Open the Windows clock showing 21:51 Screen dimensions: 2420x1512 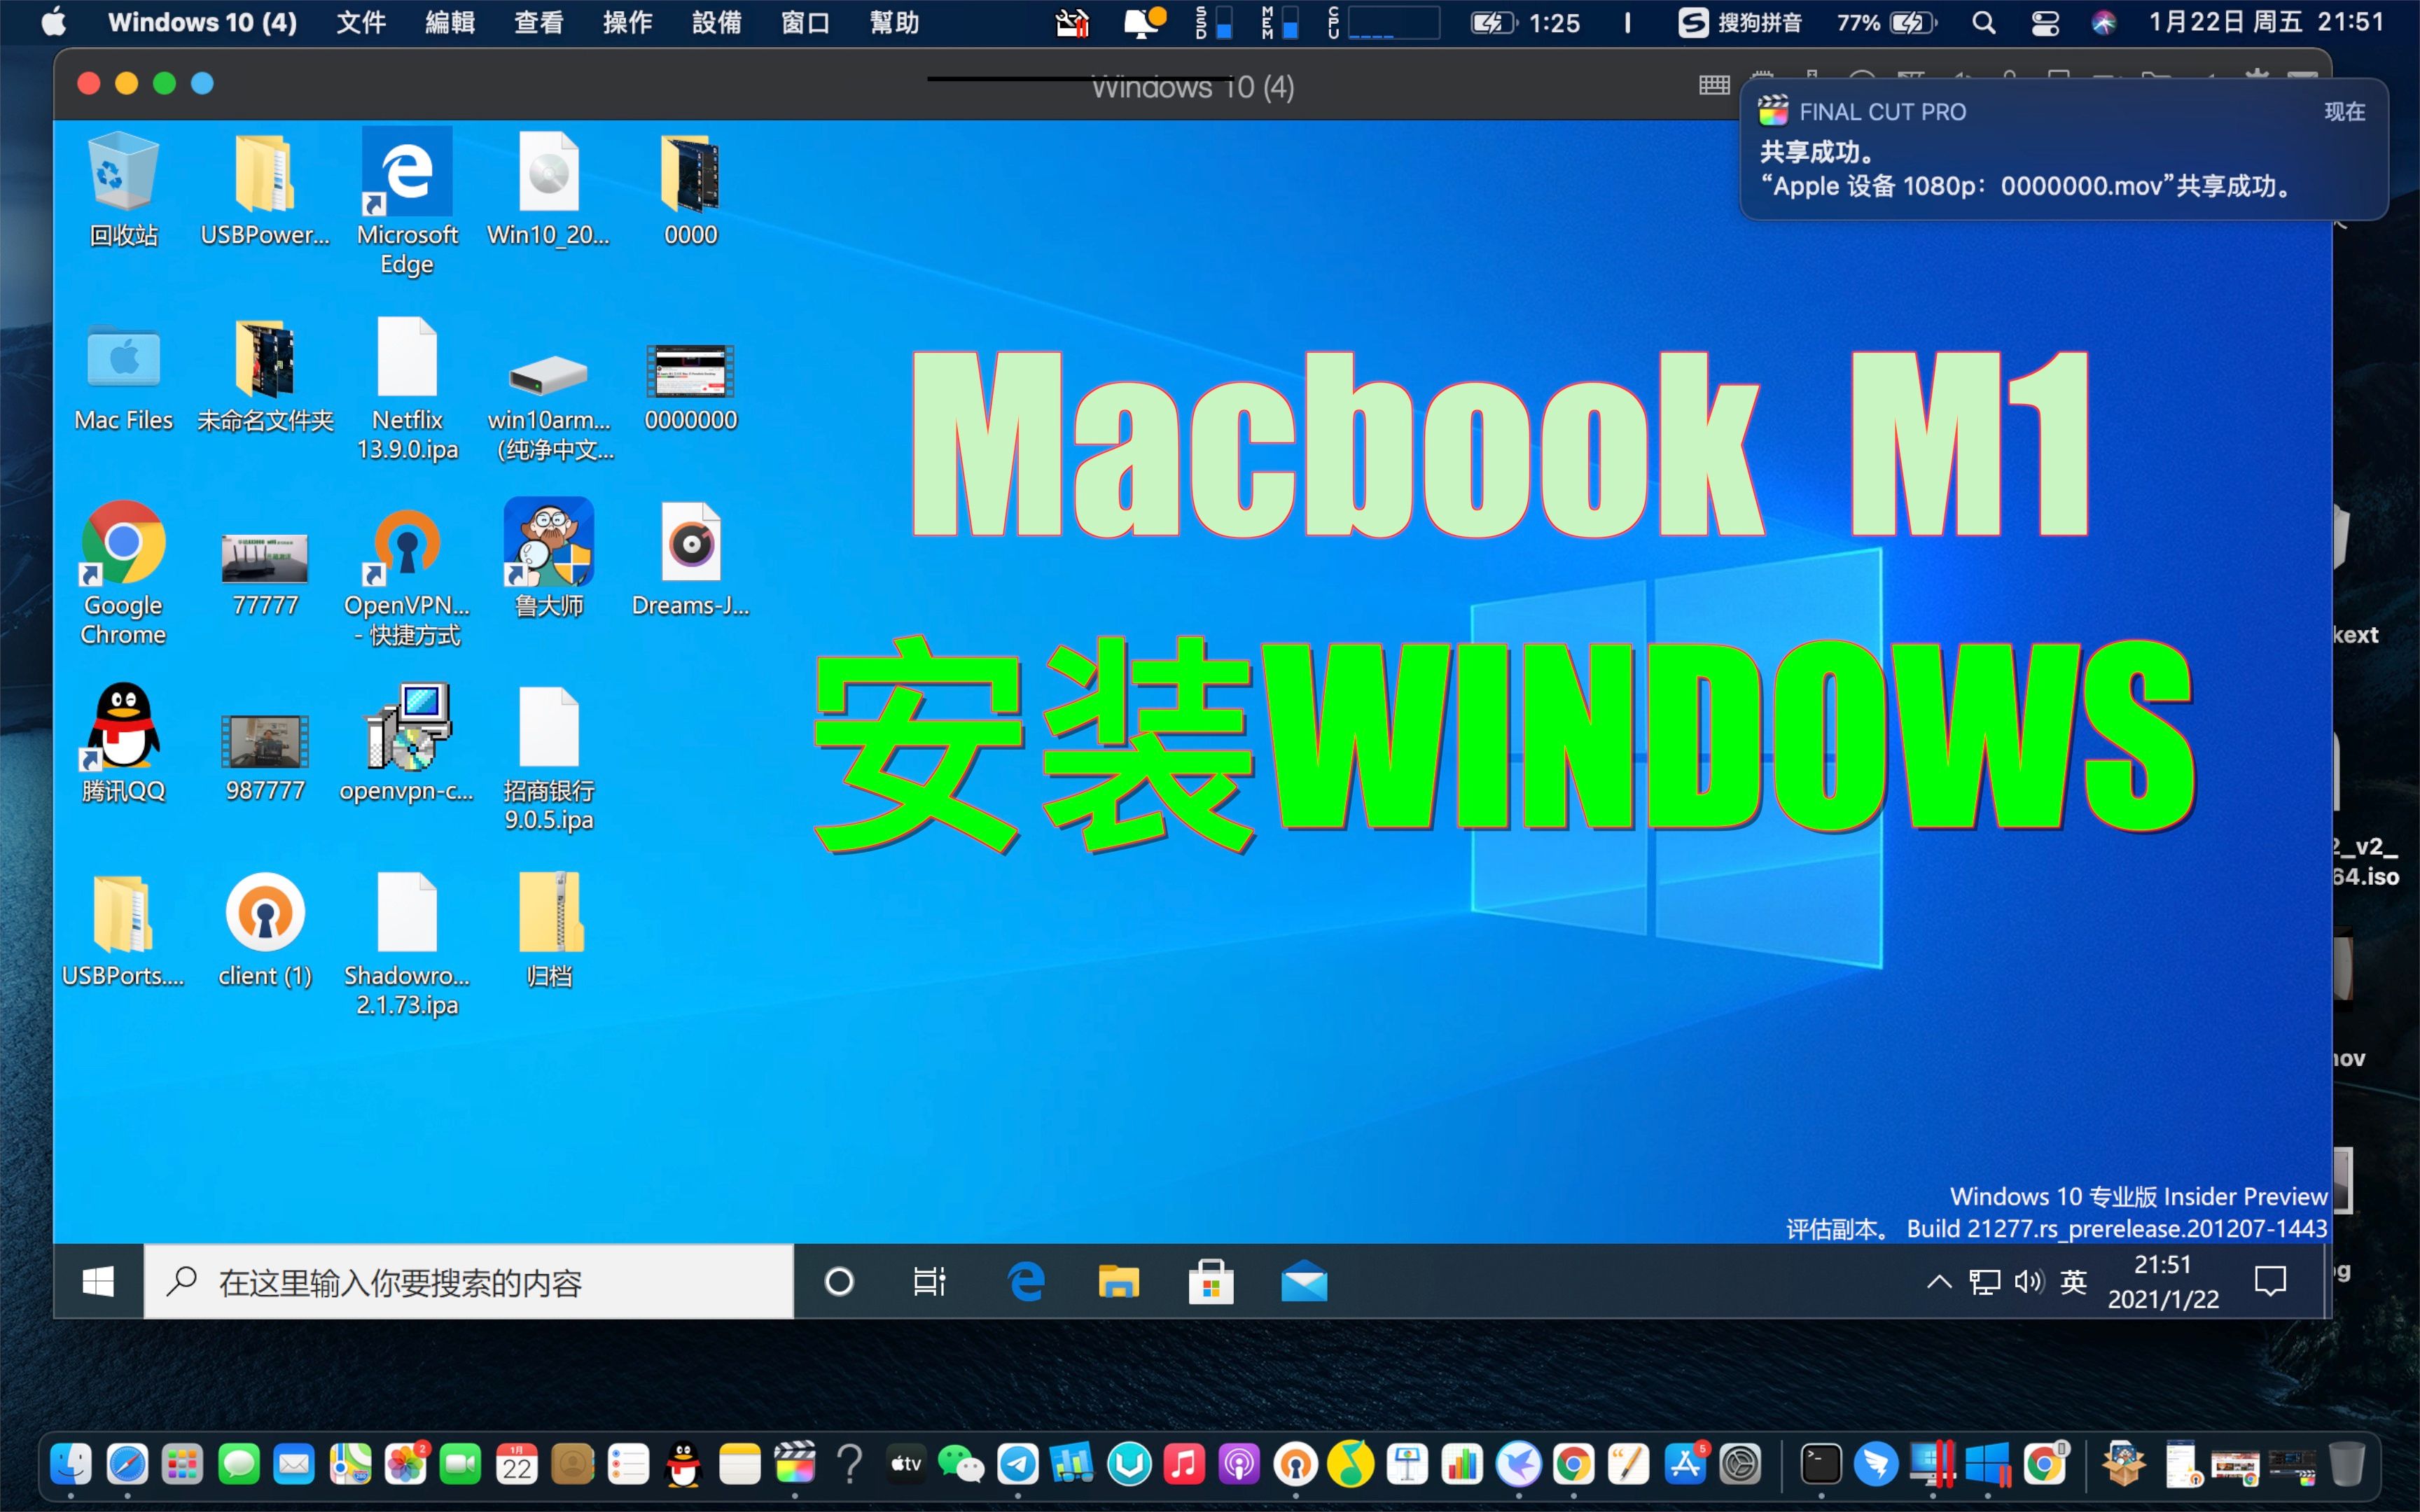click(x=2163, y=1281)
